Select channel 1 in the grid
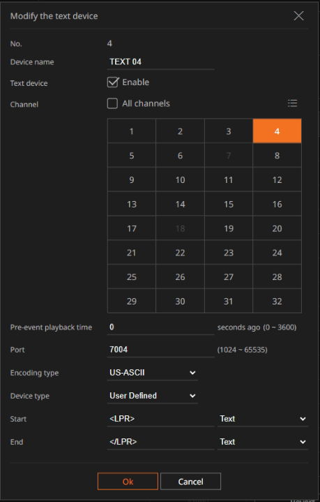Screen dimensions: 320x502 [132, 131]
